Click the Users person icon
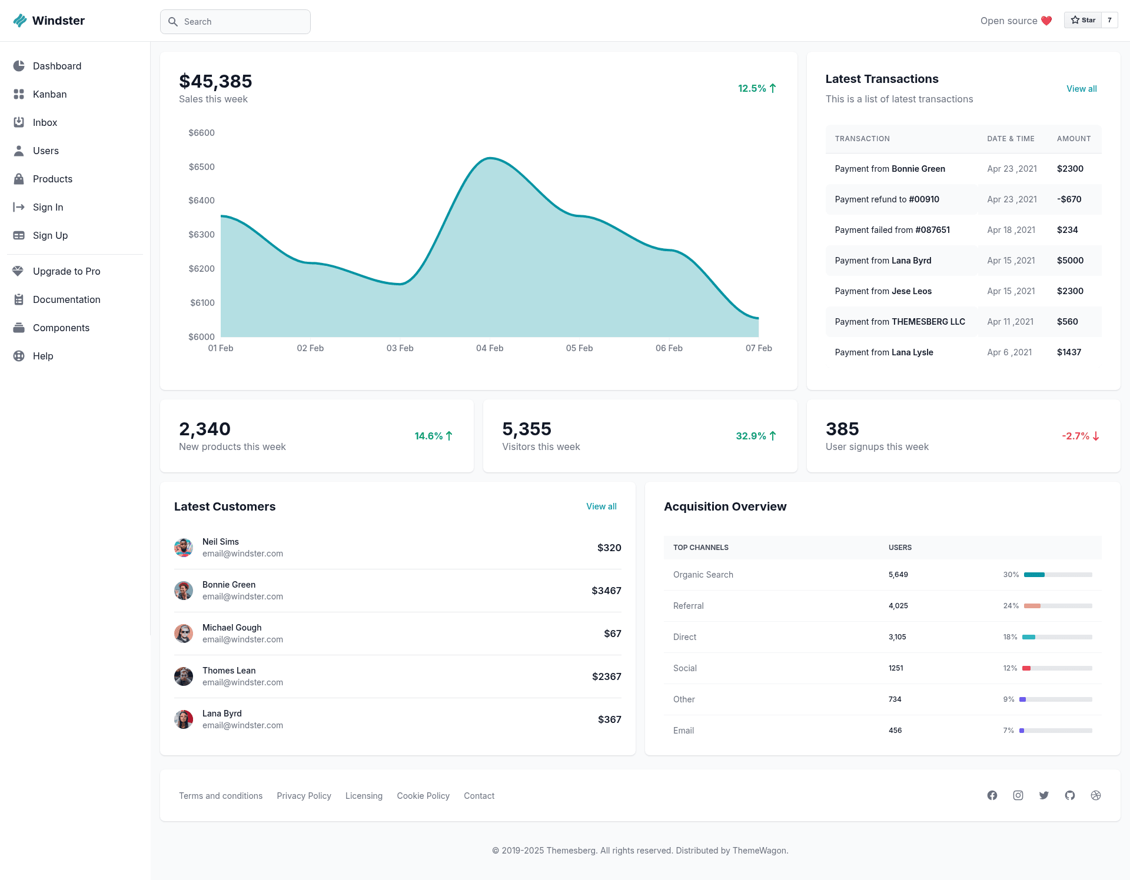Viewport: 1130px width, 880px height. (19, 151)
